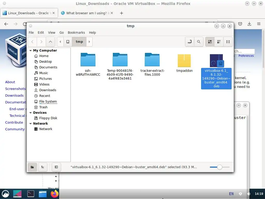Click Screenshots link on VirtualBox page

15,89
